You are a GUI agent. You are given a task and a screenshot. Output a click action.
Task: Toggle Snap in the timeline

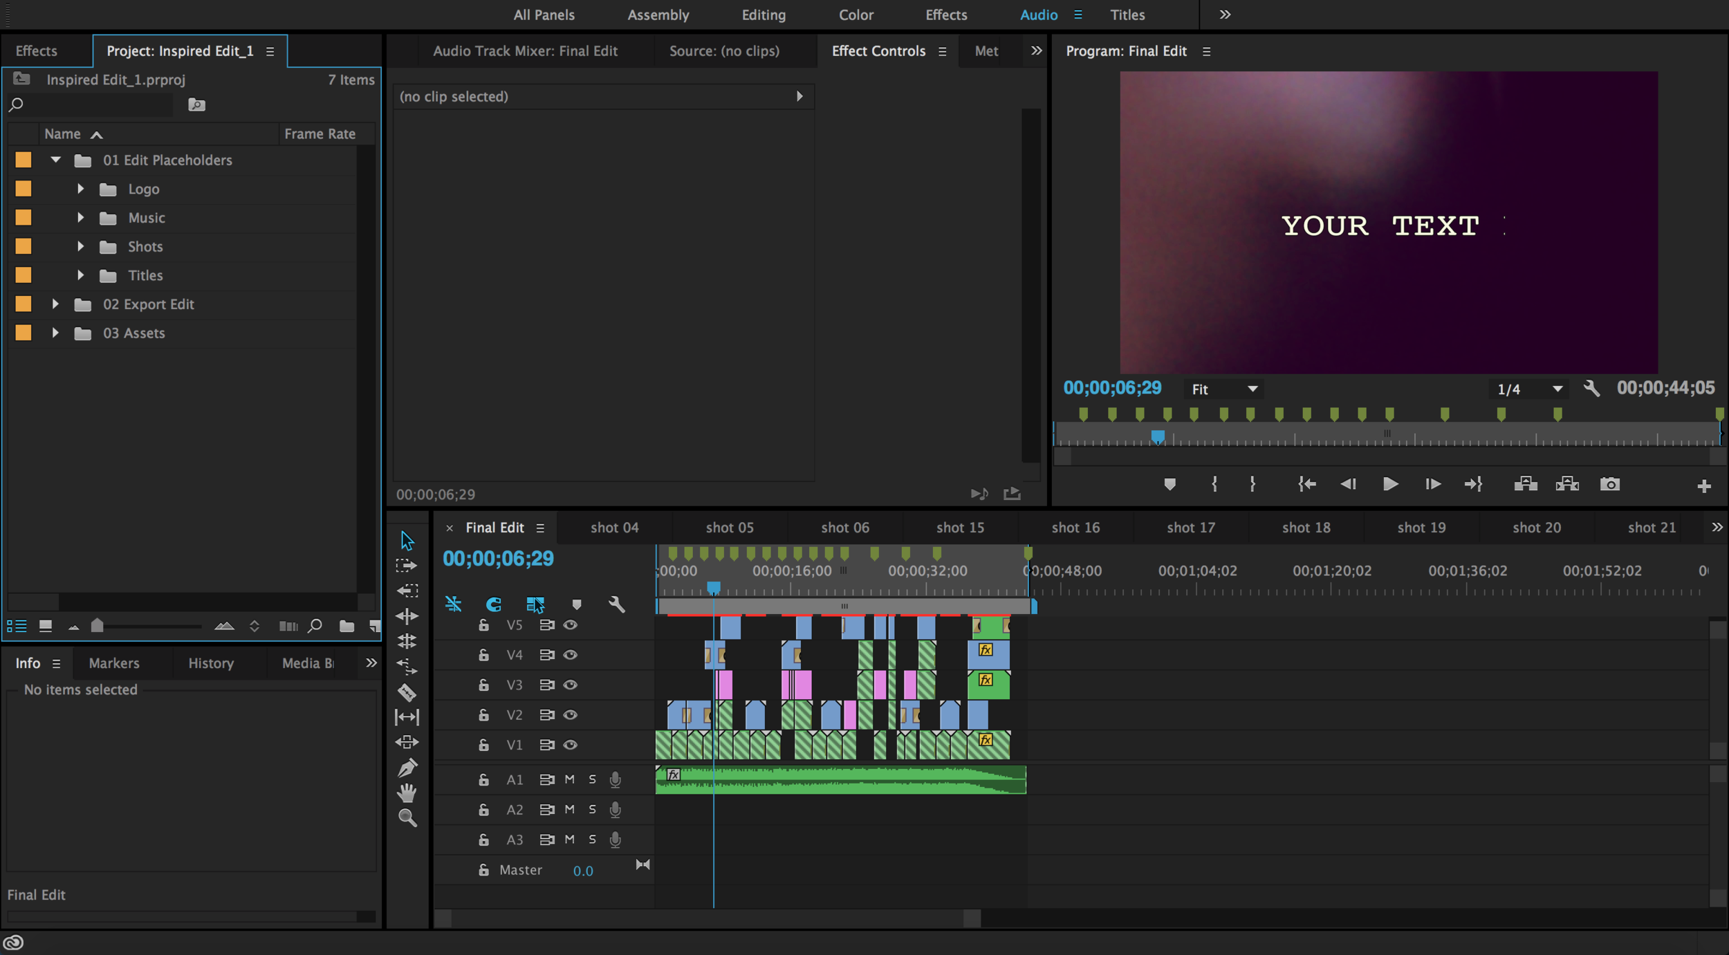point(453,604)
